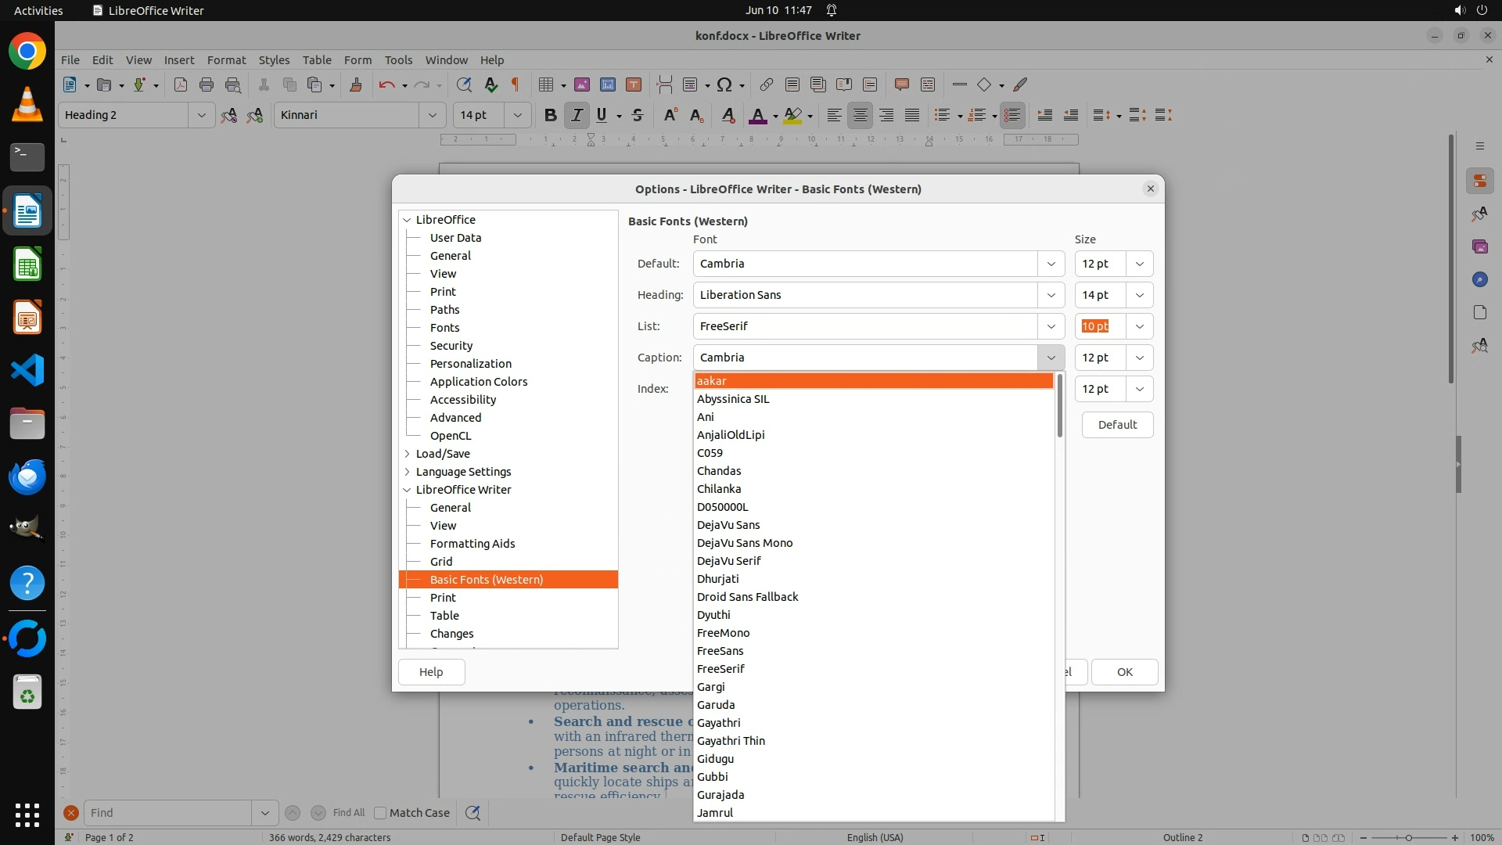Screen dimensions: 1502x845
Task: Open the Insert Table icon
Action: coord(546,84)
